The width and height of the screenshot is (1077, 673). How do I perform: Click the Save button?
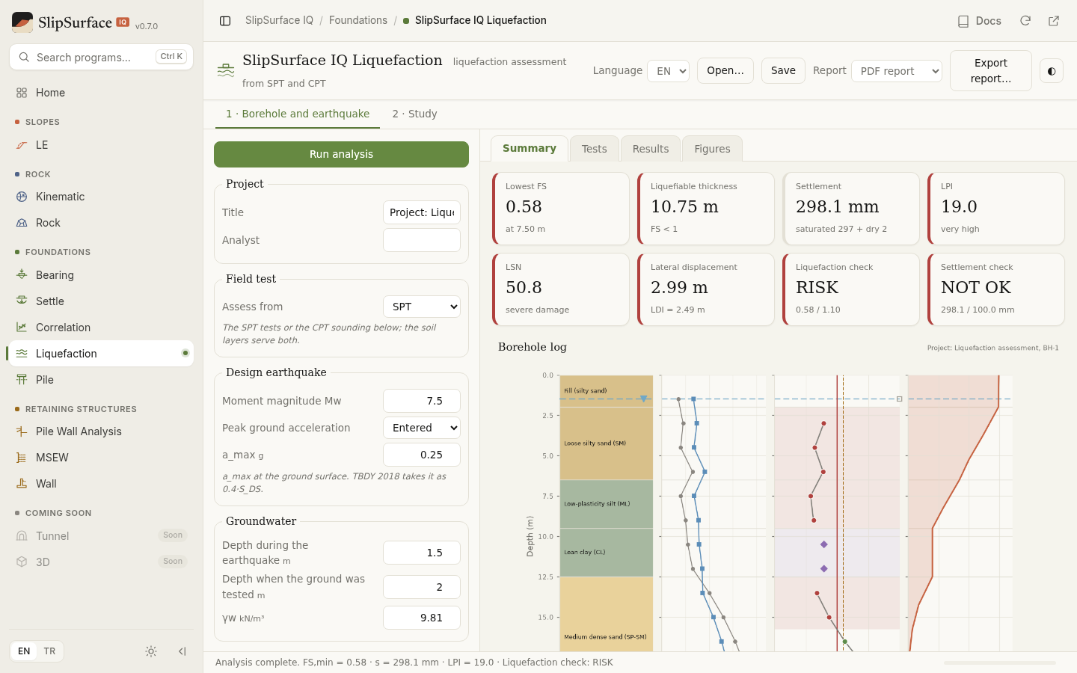pos(783,70)
